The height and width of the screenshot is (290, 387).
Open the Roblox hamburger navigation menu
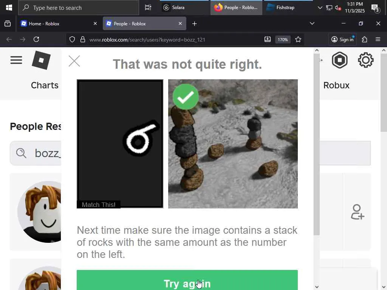tap(16, 60)
